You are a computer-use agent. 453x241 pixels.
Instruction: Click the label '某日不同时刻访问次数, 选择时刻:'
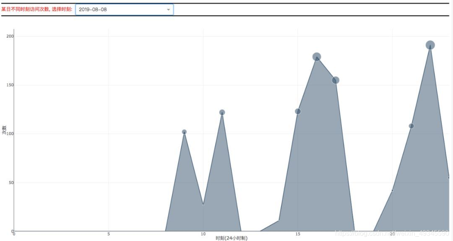tap(36, 9)
